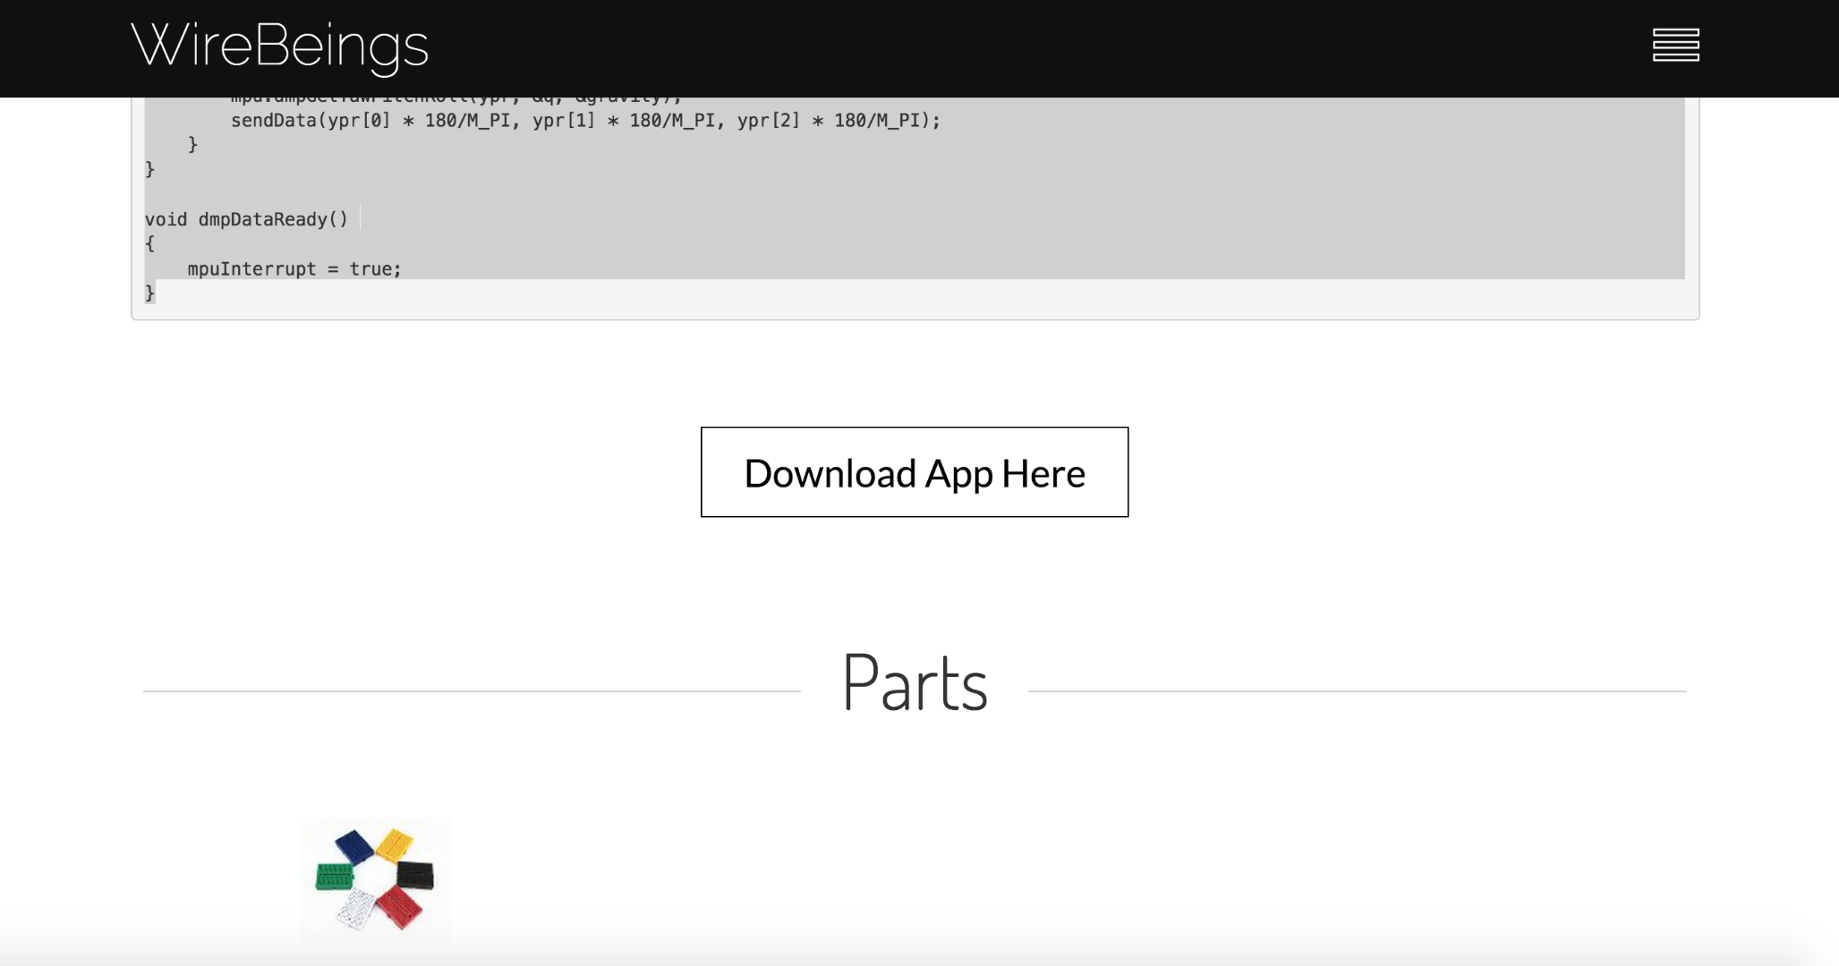Click the divider line right of Parts
The height and width of the screenshot is (966, 1839).
tap(1357, 691)
